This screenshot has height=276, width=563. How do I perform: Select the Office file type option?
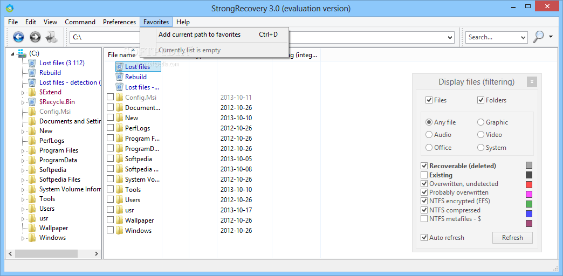point(429,148)
